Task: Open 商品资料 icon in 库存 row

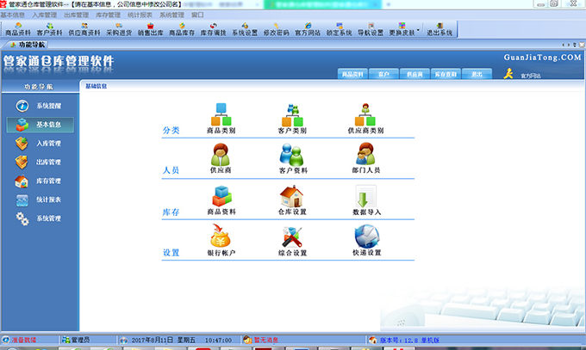Action: pyautogui.click(x=221, y=200)
